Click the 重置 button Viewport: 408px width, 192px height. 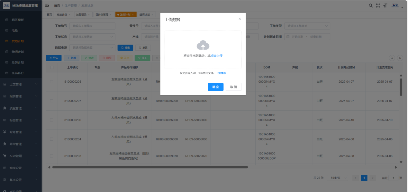coord(143,48)
